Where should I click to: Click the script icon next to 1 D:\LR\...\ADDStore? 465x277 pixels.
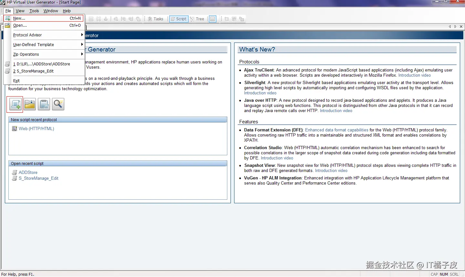[7, 64]
